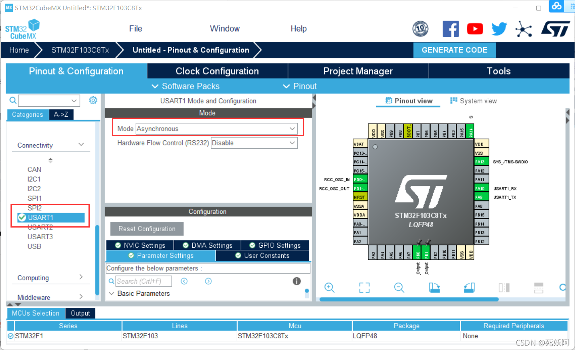Open the User Constants tab
Screen dimensions: 575x350
262,256
